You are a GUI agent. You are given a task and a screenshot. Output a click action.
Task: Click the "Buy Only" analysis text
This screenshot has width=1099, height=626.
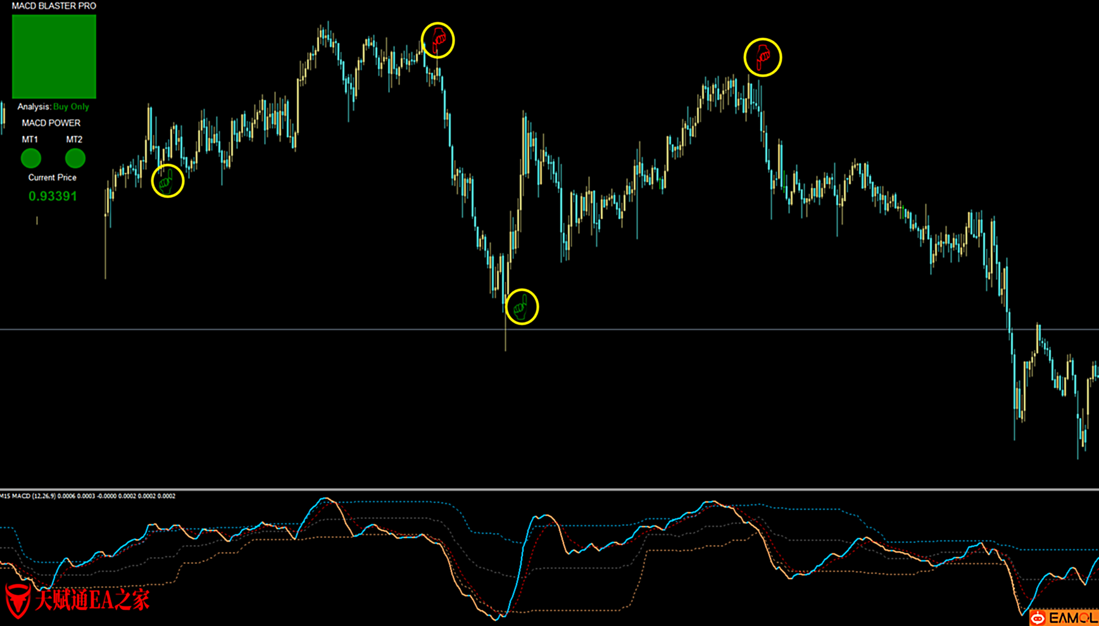[71, 107]
